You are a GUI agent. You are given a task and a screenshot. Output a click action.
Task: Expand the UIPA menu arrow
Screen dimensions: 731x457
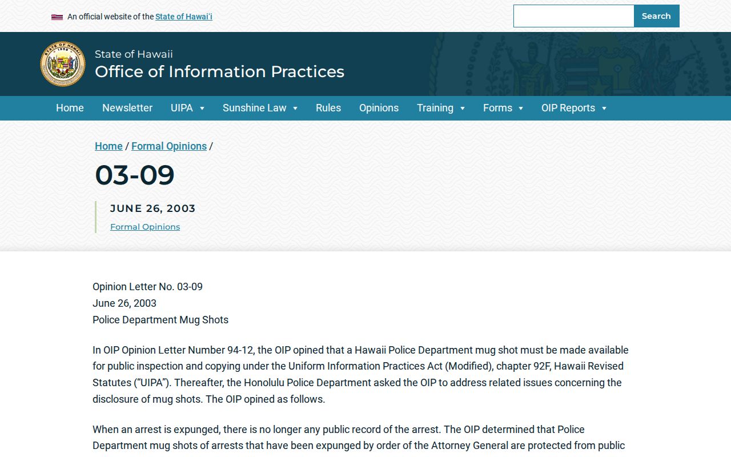tap(202, 109)
